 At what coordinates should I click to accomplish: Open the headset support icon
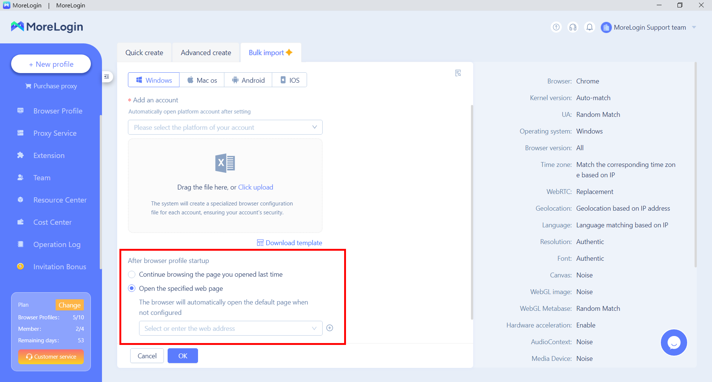click(573, 27)
